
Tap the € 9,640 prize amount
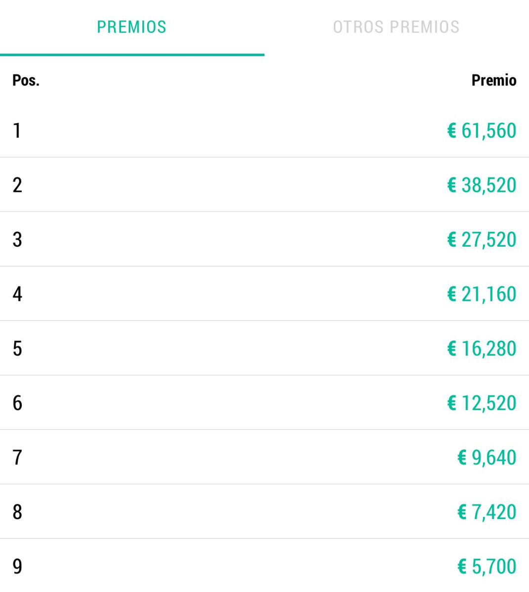tap(487, 457)
